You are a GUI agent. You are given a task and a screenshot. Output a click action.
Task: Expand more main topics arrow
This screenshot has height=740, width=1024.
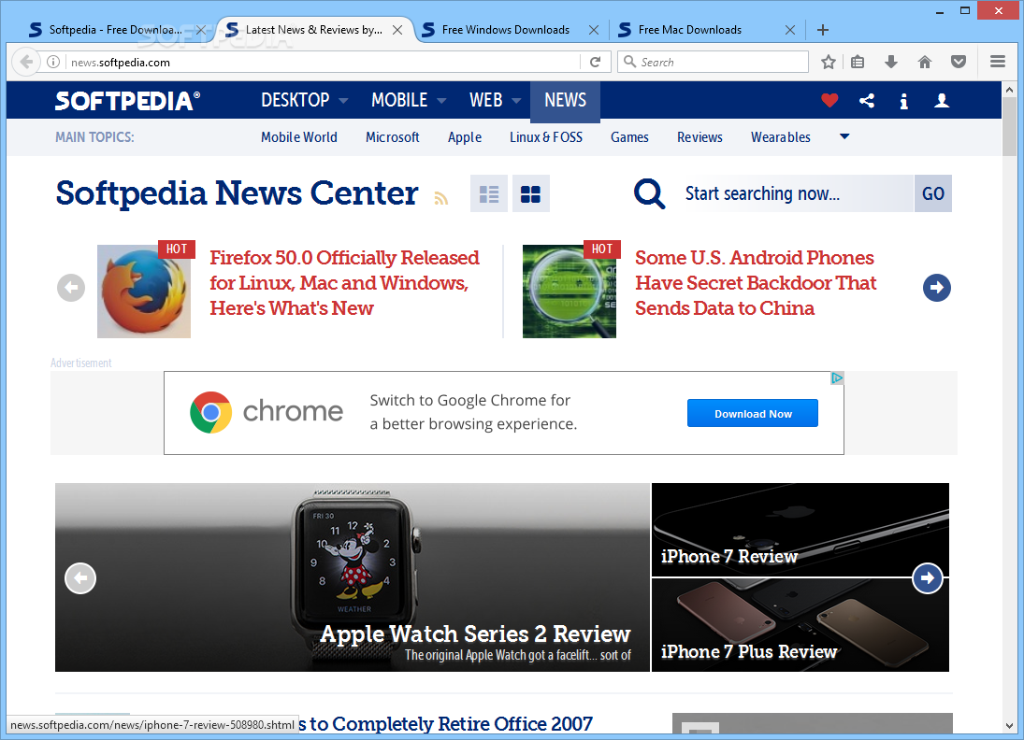tap(844, 136)
